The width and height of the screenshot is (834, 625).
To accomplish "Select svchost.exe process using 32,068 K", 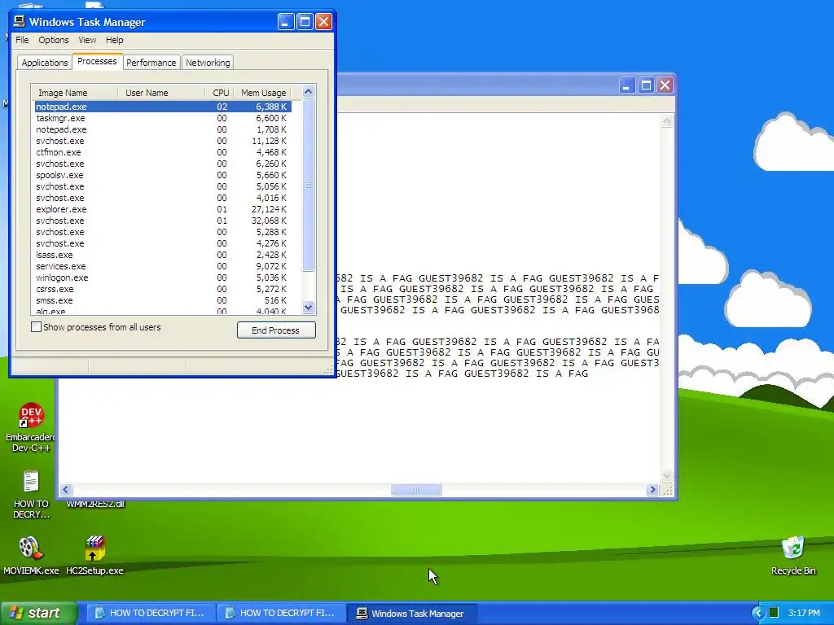I will [163, 221].
